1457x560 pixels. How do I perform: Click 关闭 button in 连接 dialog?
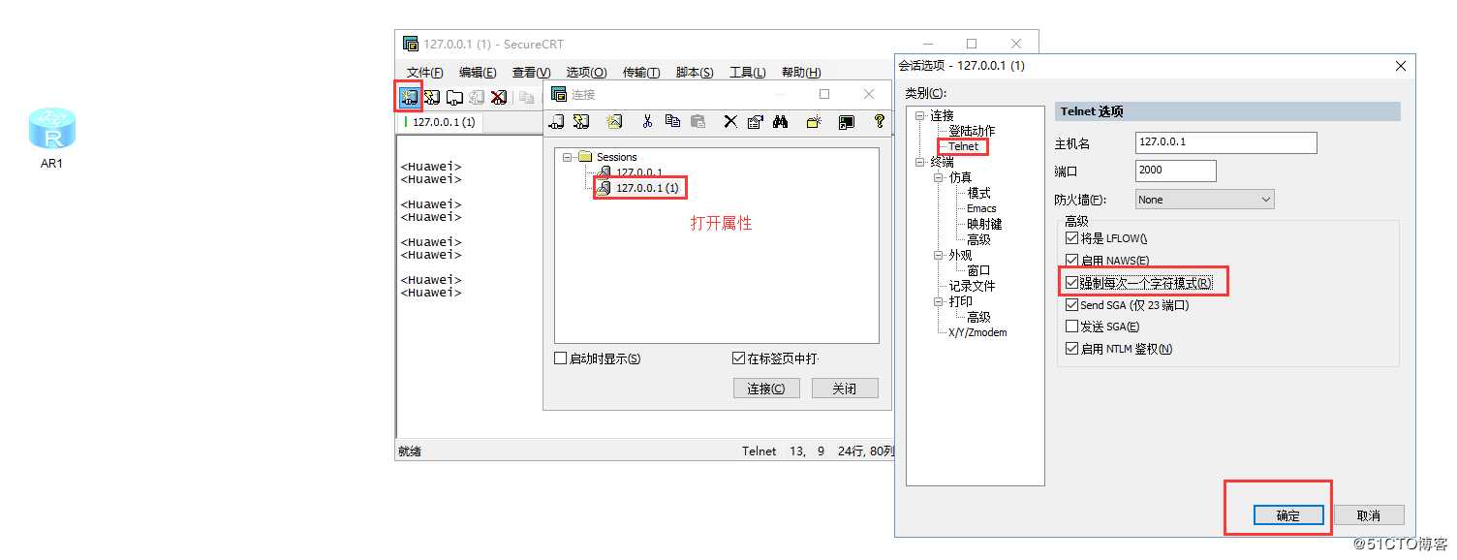[x=844, y=389]
